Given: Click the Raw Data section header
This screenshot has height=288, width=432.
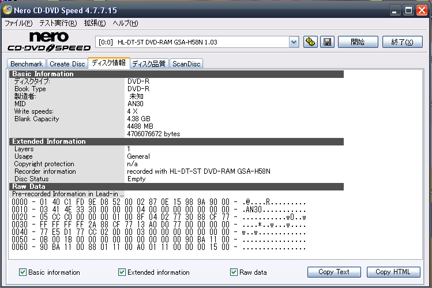Looking at the screenshot, I should click(x=176, y=186).
